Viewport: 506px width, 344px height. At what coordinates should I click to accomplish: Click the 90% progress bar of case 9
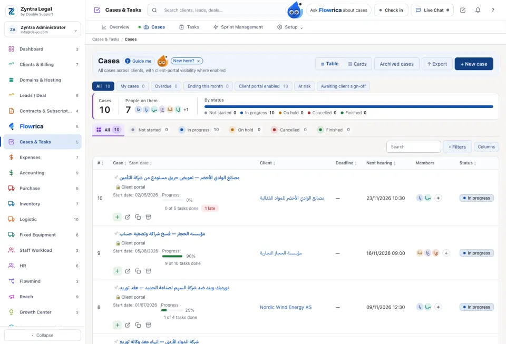tap(172, 257)
